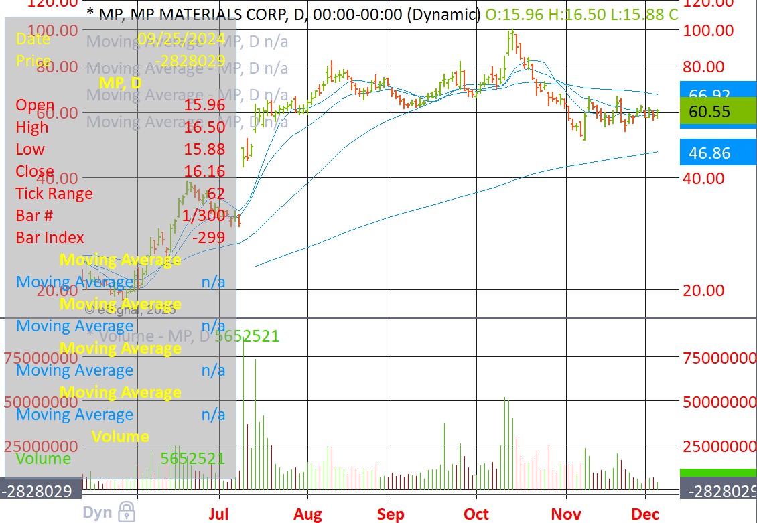Click the Jul label on the time axis
This screenshot has height=523, width=757.
tap(219, 514)
